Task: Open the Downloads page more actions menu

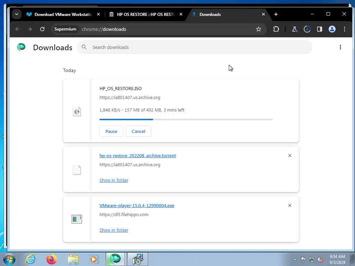Action: click(x=340, y=47)
